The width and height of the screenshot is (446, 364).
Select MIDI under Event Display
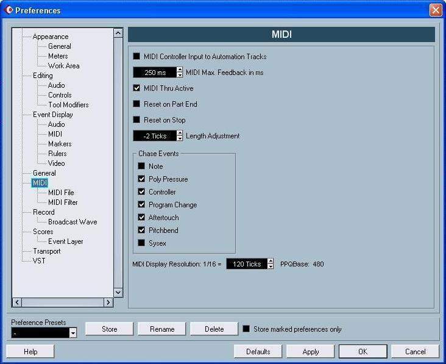pyautogui.click(x=55, y=134)
